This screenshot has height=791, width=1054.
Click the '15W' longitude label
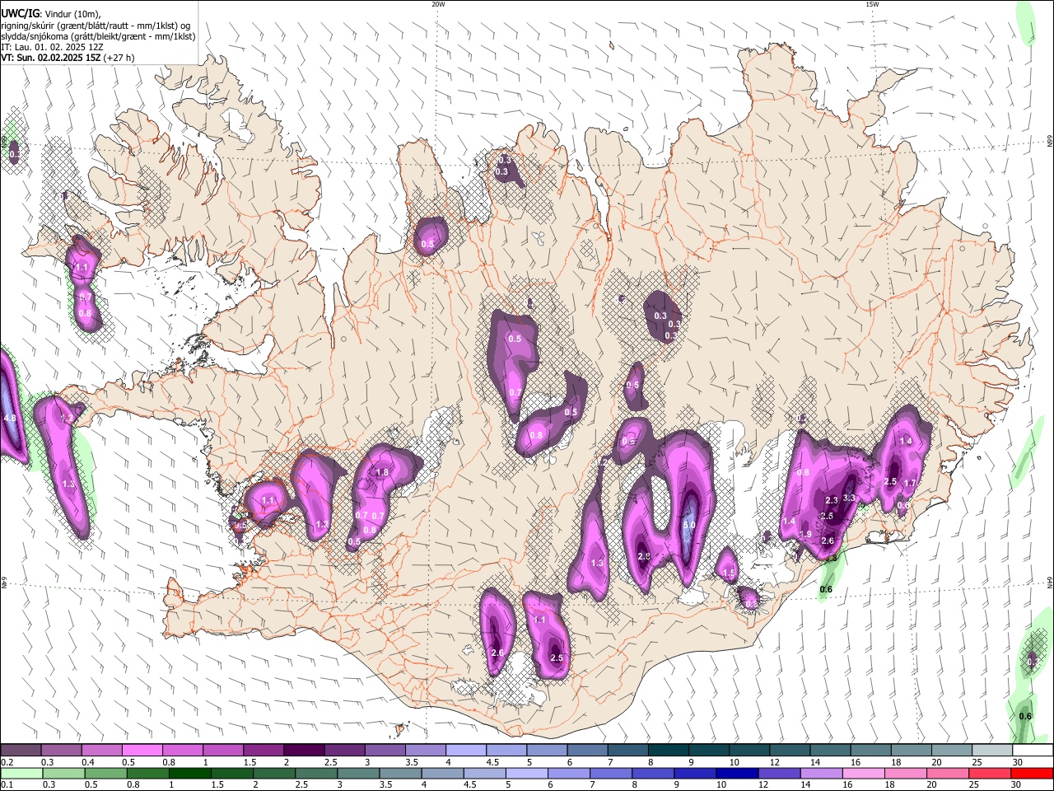point(872,4)
